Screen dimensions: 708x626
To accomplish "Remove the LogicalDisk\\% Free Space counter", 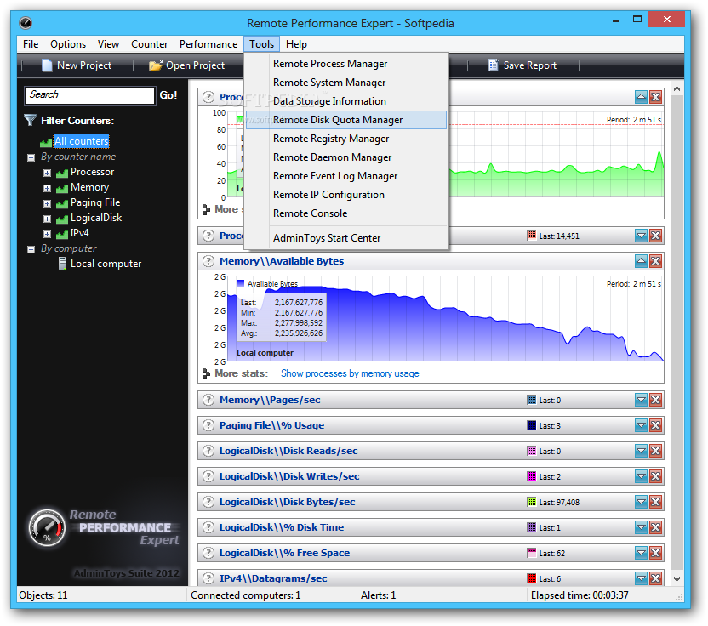I will (x=655, y=553).
